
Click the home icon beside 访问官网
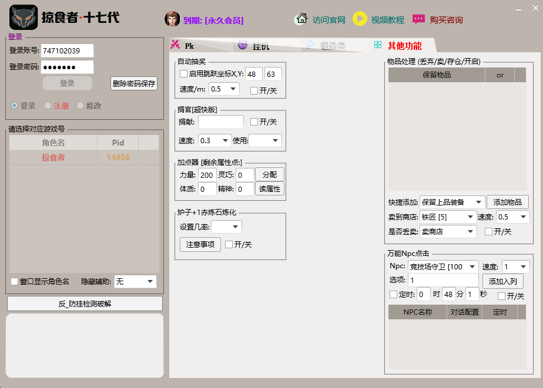point(300,19)
